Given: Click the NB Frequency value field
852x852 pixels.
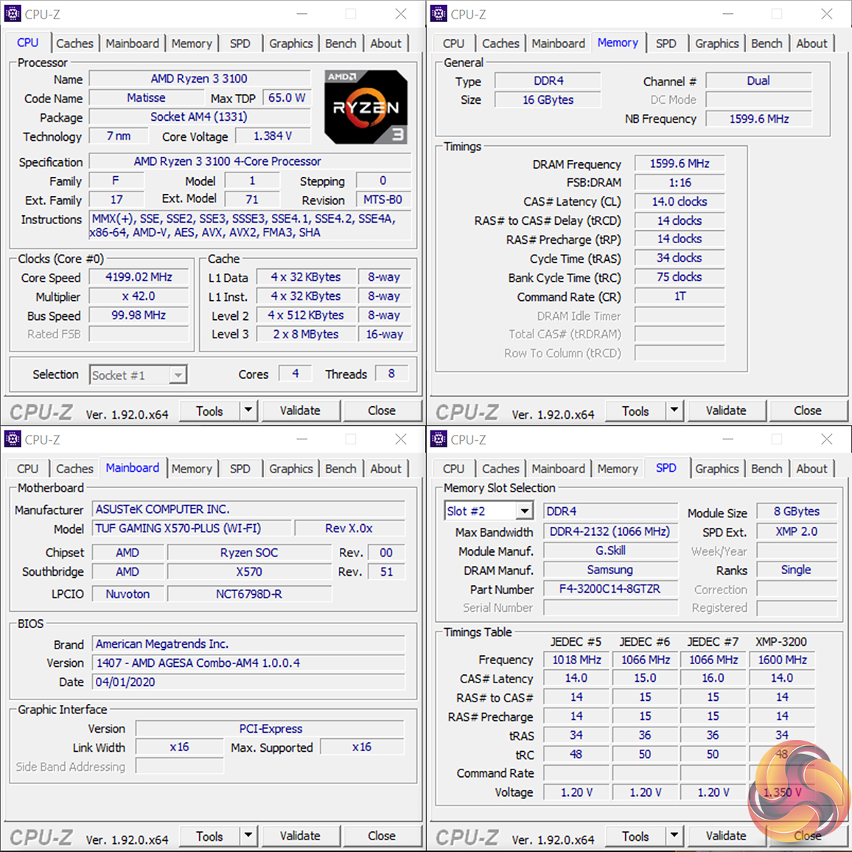Looking at the screenshot, I should coord(759,119).
